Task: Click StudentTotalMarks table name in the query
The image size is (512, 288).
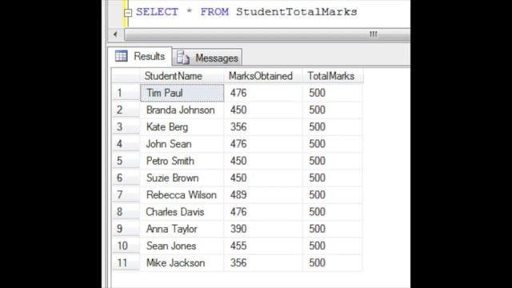Action: point(297,12)
